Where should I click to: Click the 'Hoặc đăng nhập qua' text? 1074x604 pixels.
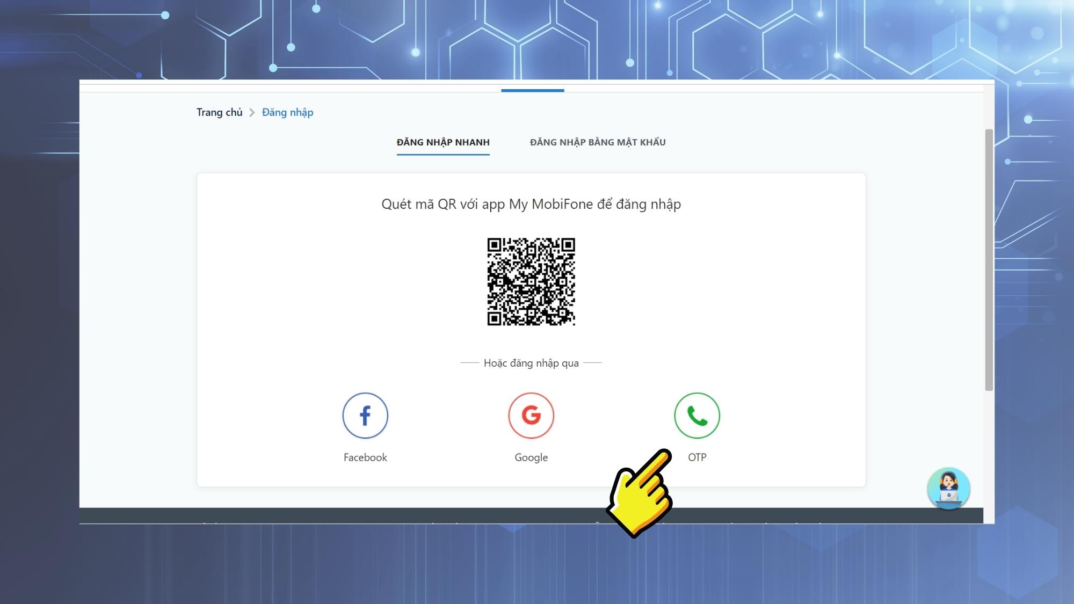531,363
